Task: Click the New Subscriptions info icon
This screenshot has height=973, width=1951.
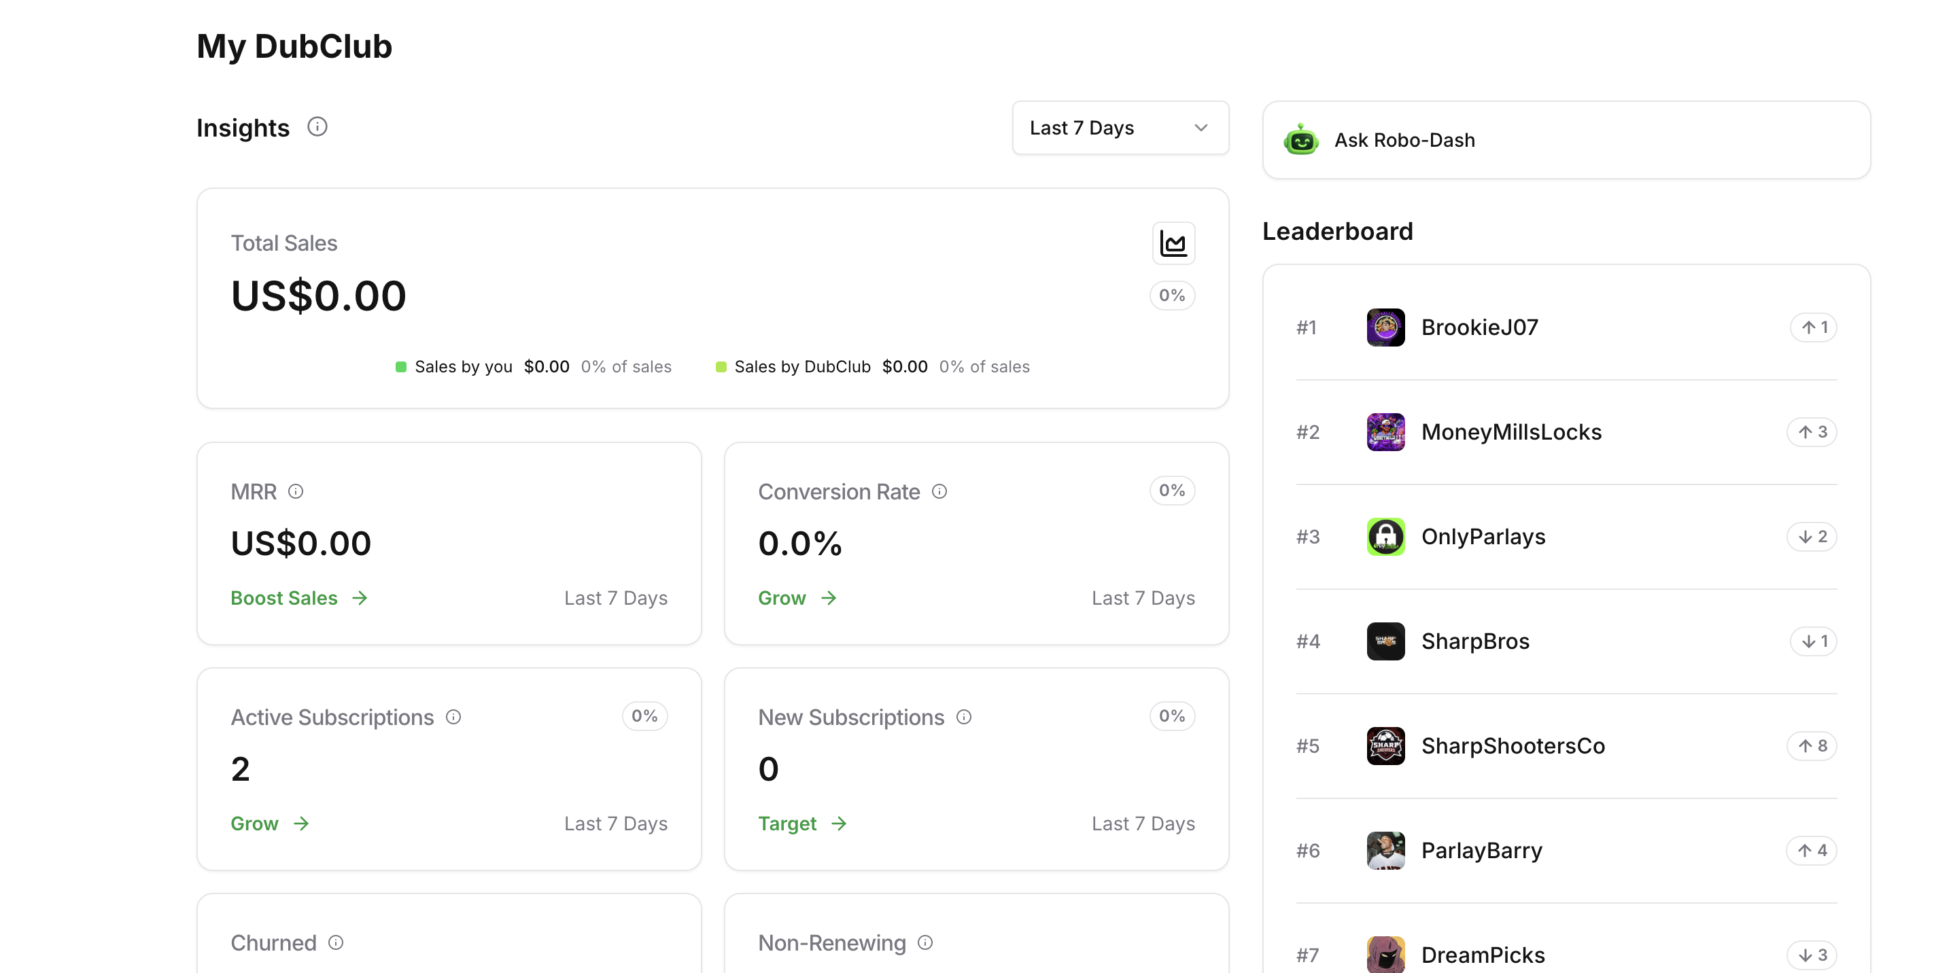Action: point(964,717)
